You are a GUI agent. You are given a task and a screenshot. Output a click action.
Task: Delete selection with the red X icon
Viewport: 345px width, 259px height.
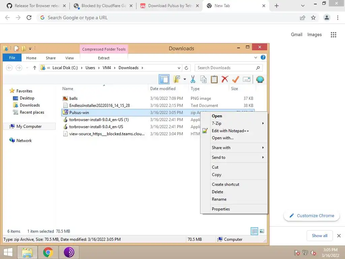(225, 79)
